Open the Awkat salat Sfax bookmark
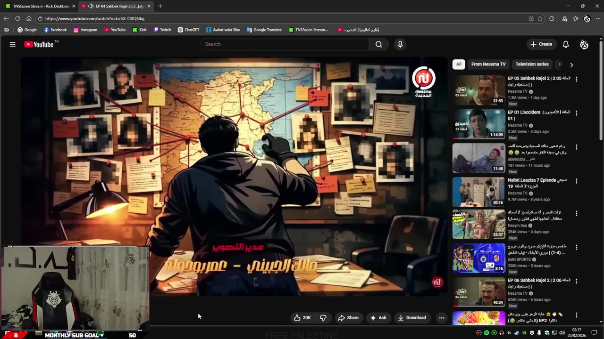 tap(223, 30)
